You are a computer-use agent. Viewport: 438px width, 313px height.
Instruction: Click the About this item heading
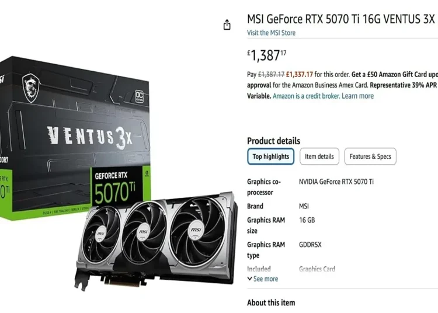tap(271, 302)
